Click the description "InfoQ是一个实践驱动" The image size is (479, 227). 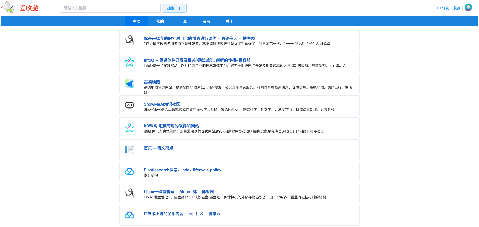coord(245,66)
